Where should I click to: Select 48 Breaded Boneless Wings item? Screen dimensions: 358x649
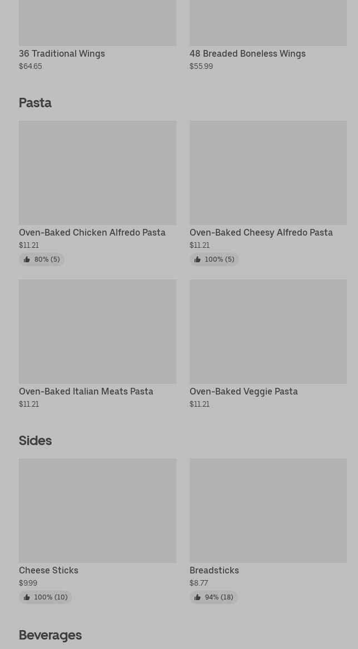(x=247, y=54)
